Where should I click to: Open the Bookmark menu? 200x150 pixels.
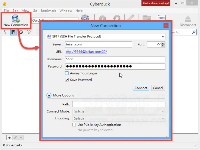(48, 11)
